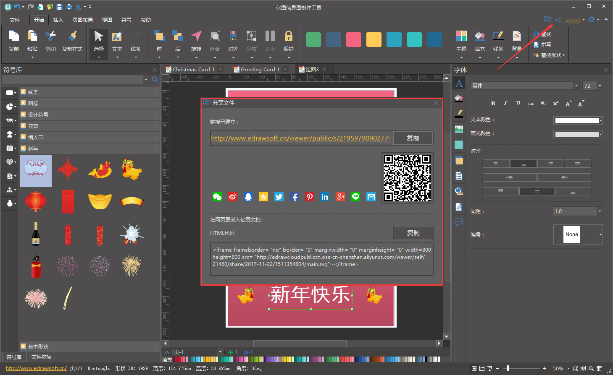The image size is (613, 375).
Task: Share to Twitter in the share dialog
Action: [279, 197]
